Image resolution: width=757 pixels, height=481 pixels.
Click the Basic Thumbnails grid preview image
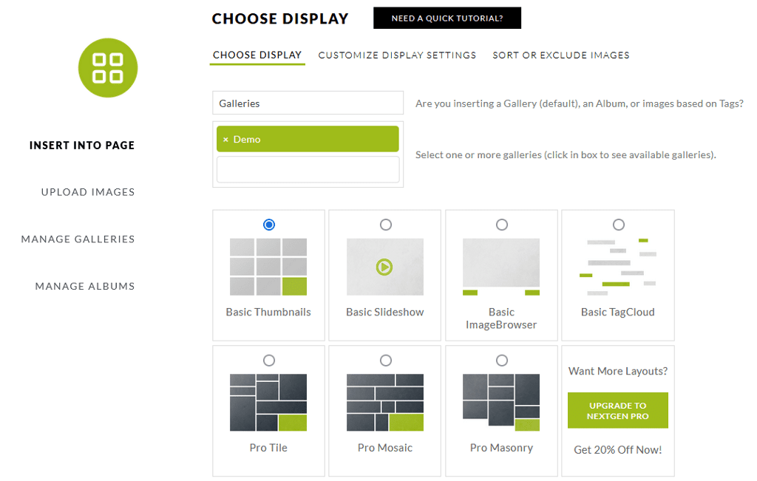click(268, 267)
